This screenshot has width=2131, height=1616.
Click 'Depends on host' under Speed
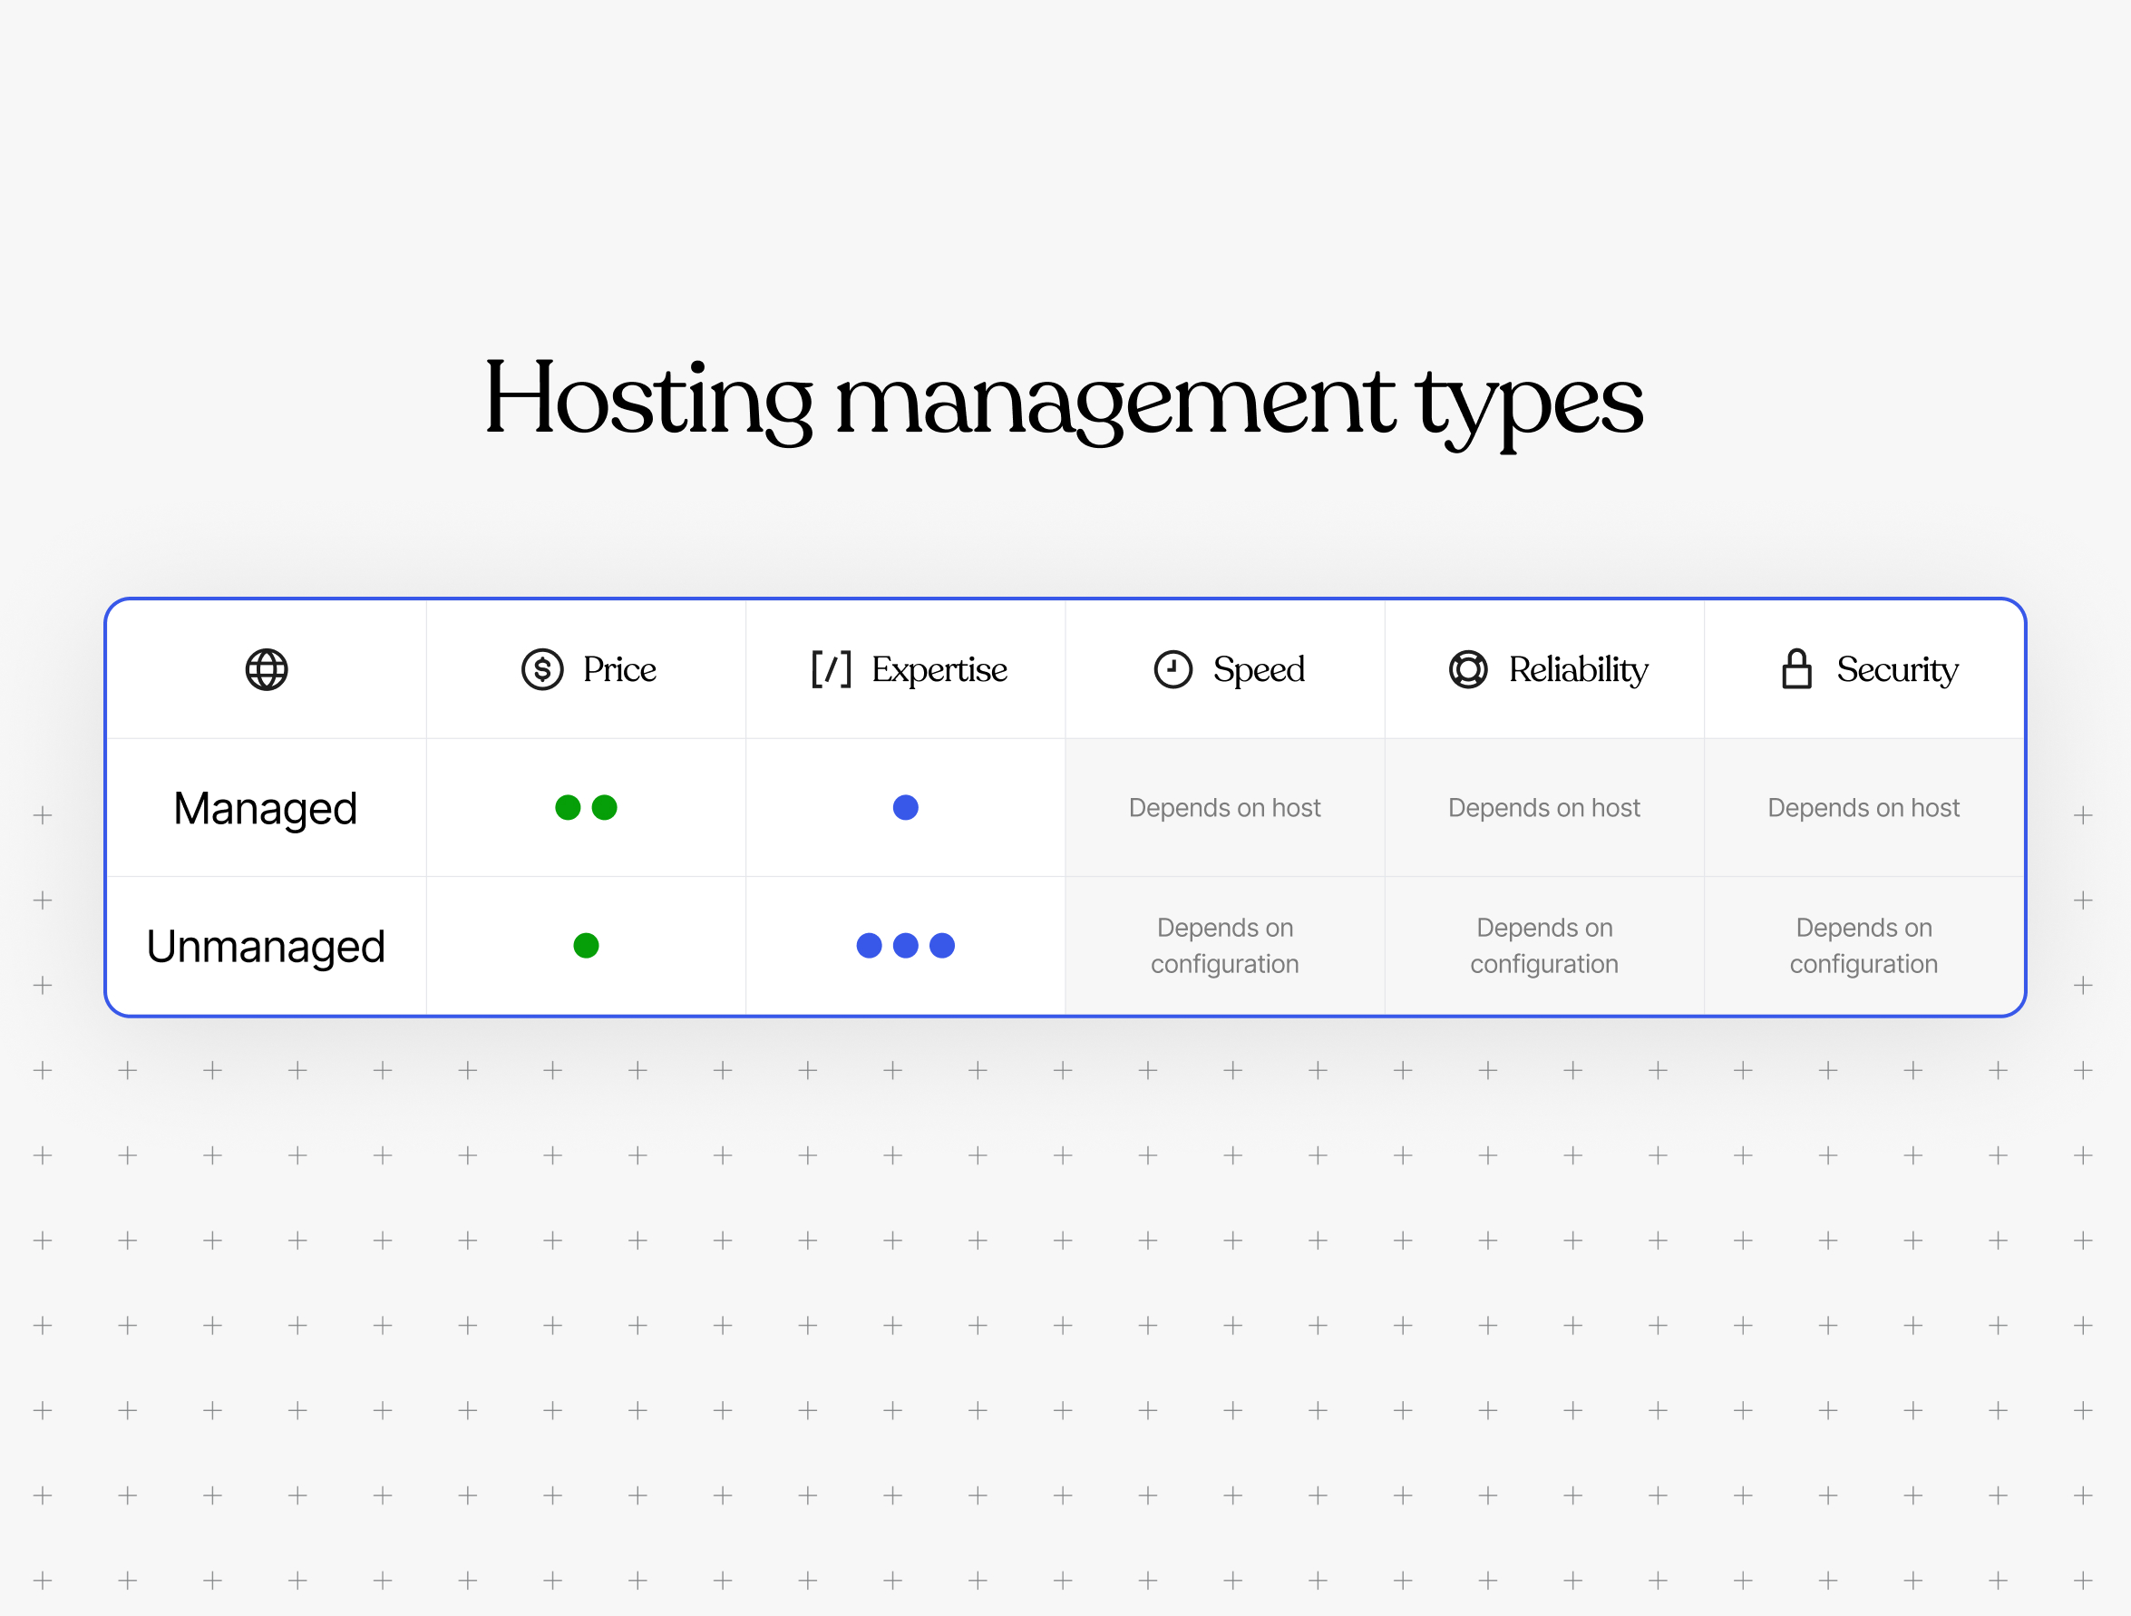1224,807
